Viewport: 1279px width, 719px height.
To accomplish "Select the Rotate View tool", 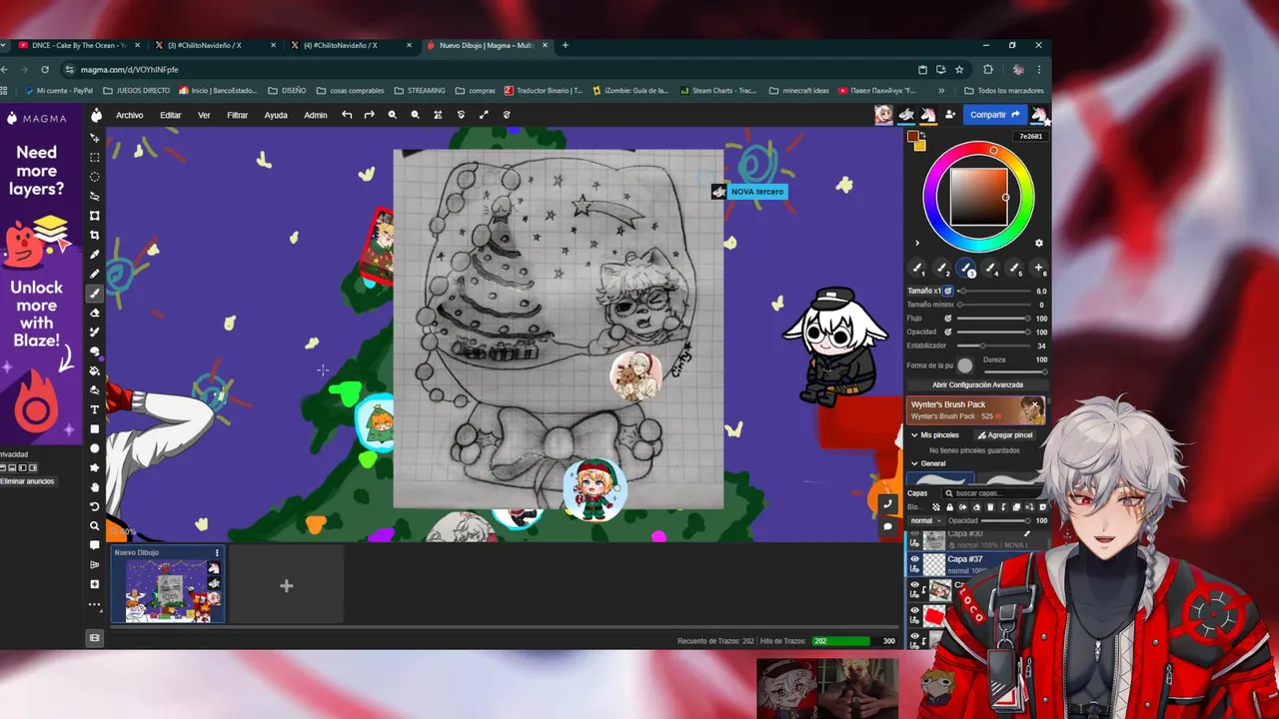I will [x=95, y=506].
